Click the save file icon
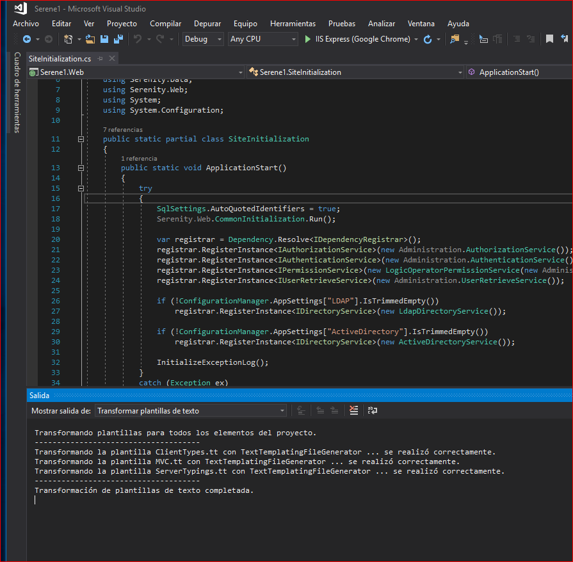 click(x=104, y=39)
